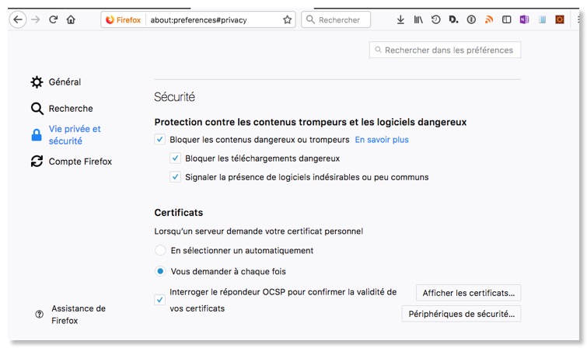
Task: Click the 'Sécurité' section heading
Action: click(174, 97)
